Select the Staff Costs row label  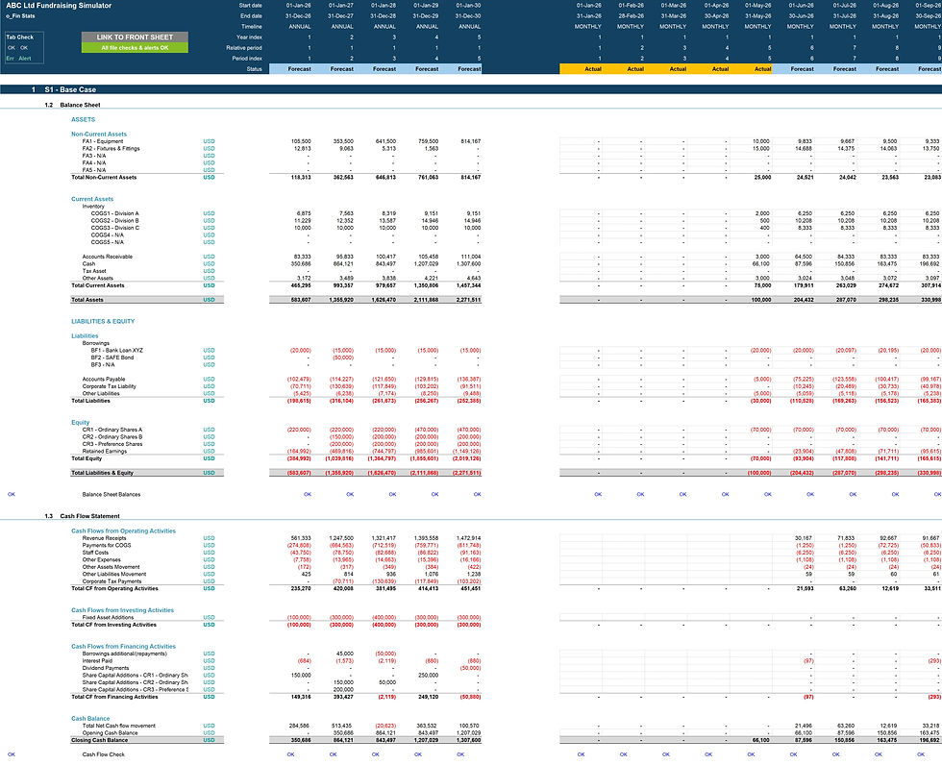point(95,553)
